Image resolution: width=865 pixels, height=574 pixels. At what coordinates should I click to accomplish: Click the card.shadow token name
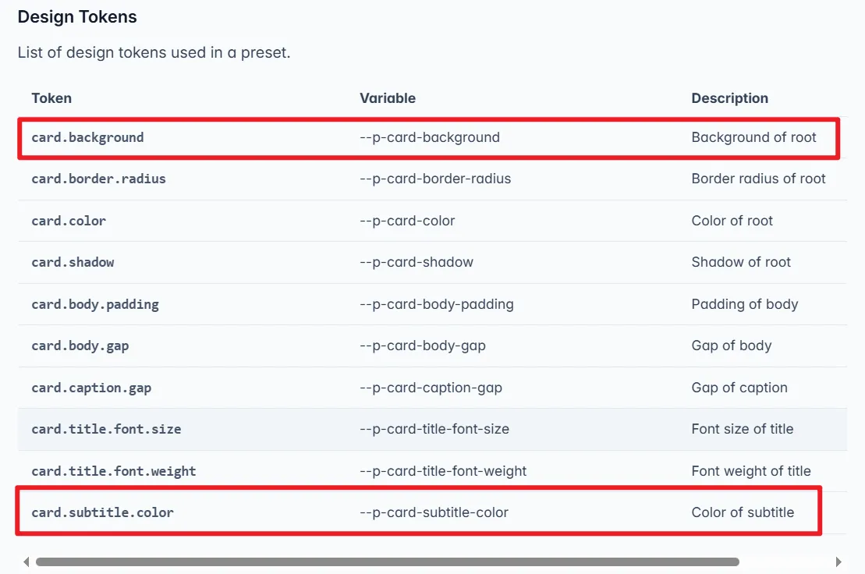pyautogui.click(x=73, y=262)
